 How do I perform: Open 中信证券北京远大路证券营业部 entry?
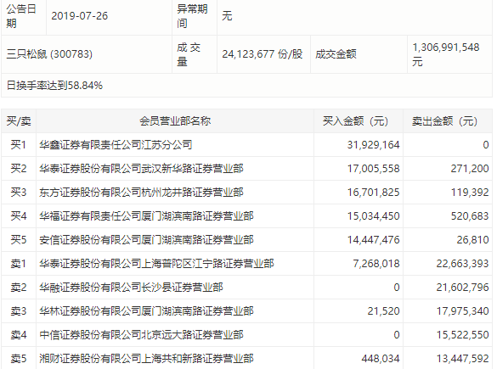141,335
